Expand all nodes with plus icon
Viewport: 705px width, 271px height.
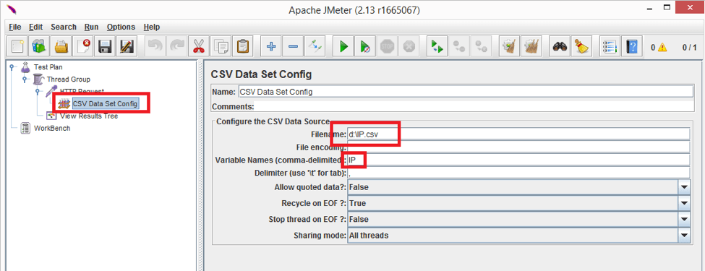tap(270, 46)
